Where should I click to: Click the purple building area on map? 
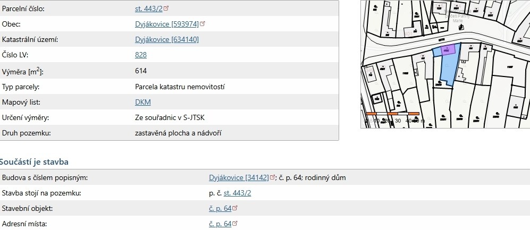[448, 49]
